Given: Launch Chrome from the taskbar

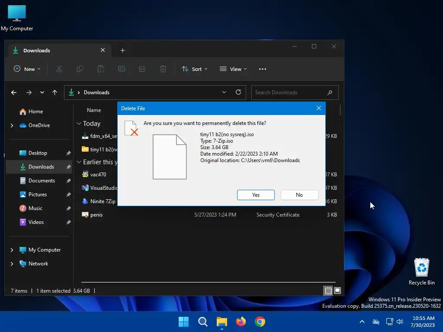Looking at the screenshot, I should [260, 322].
